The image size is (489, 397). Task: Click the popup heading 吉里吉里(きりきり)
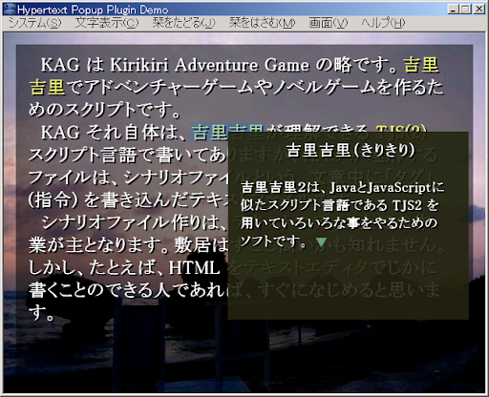click(x=351, y=150)
